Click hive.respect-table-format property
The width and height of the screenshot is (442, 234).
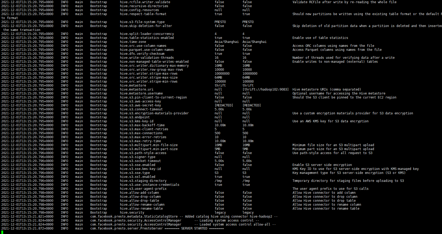tap(143, 14)
